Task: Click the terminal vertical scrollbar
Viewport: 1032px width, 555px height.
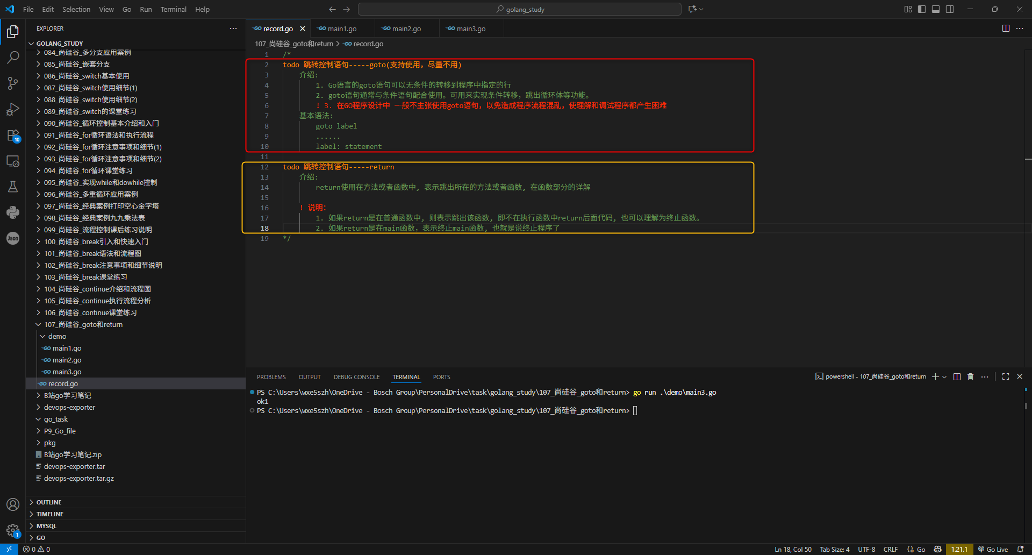Action: [x=1026, y=406]
